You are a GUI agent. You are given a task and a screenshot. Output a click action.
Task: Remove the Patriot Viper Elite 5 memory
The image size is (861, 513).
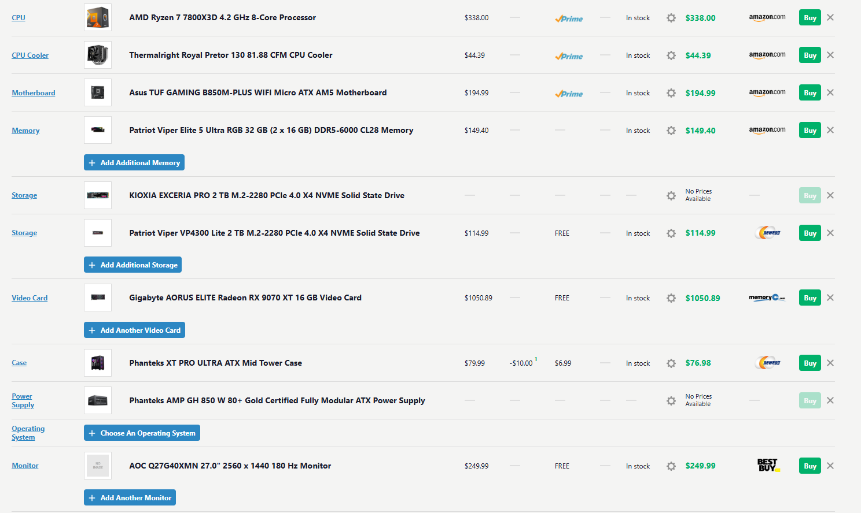tap(830, 130)
